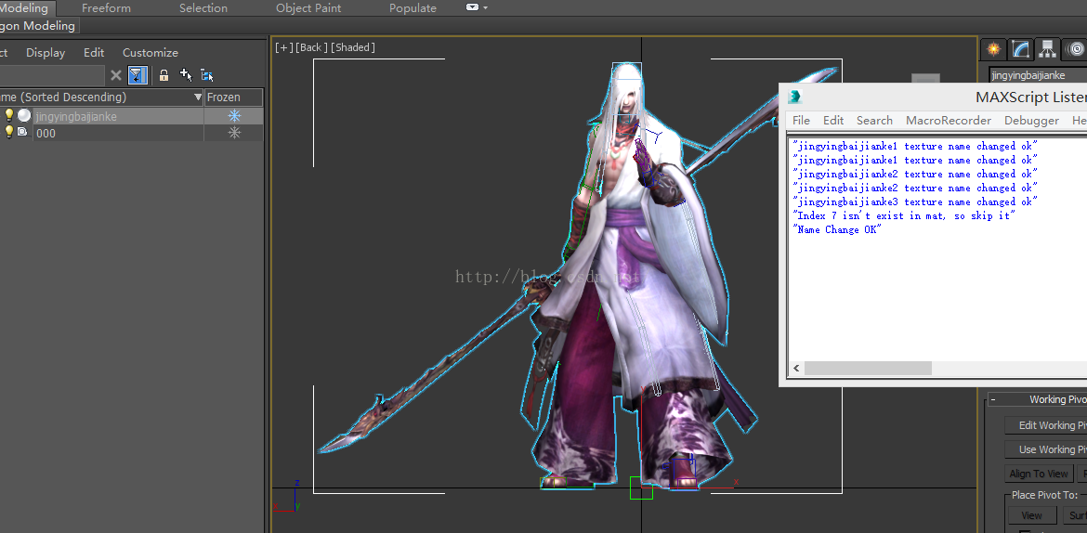
Task: Open the ribbon options dropdown after Populate
Action: coord(477,7)
